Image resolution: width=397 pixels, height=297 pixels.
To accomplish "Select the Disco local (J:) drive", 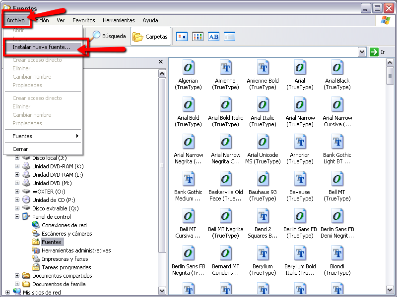I will pos(49,158).
